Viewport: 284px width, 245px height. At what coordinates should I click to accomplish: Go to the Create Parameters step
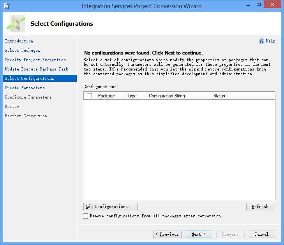pos(25,88)
